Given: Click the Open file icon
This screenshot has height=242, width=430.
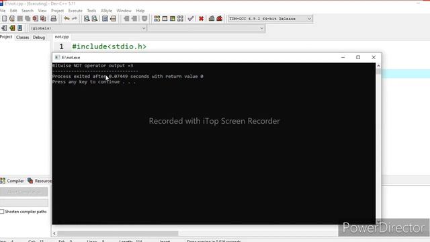Looking at the screenshot, I should pos(12,19).
